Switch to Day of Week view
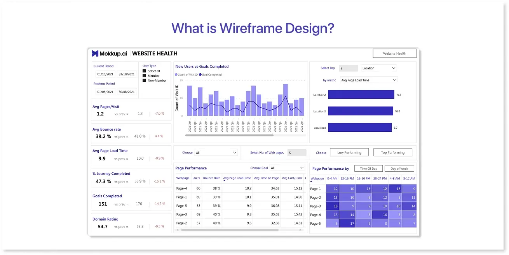 pos(399,169)
